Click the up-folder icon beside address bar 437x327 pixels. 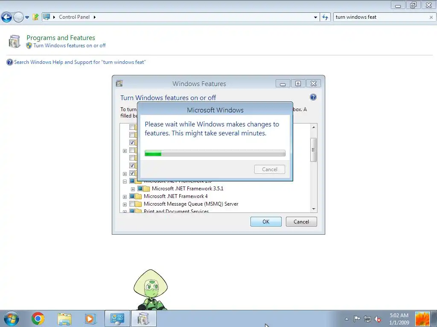point(35,17)
